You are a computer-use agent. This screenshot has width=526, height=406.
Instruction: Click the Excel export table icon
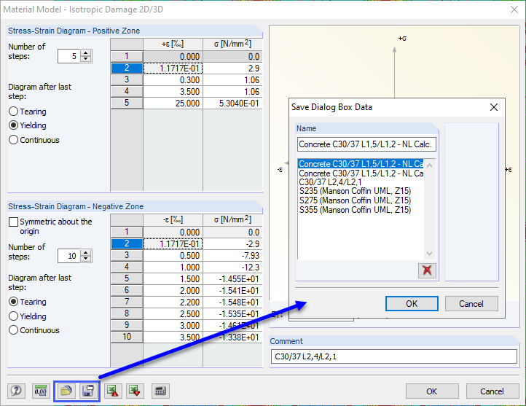113,391
